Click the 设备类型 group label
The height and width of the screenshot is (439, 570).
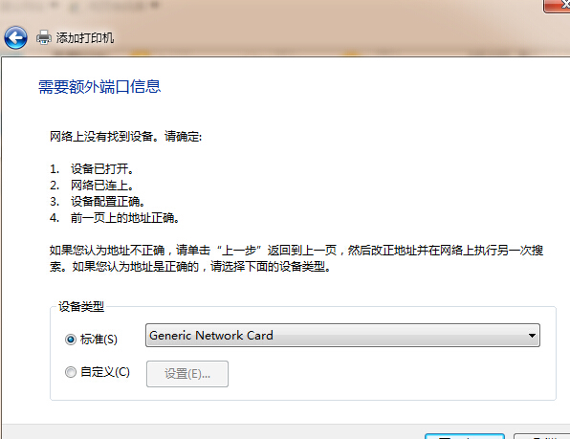pyautogui.click(x=81, y=306)
